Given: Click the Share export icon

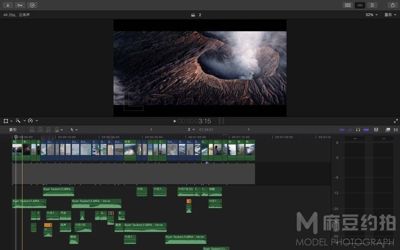Looking at the screenshot, I should 392,5.
